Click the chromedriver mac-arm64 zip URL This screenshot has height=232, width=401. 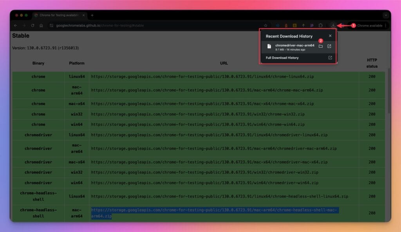point(214,148)
